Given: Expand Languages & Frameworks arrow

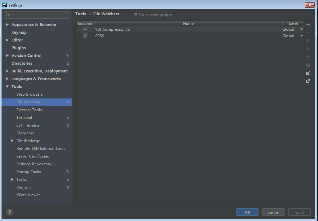Looking at the screenshot, I should [7, 79].
